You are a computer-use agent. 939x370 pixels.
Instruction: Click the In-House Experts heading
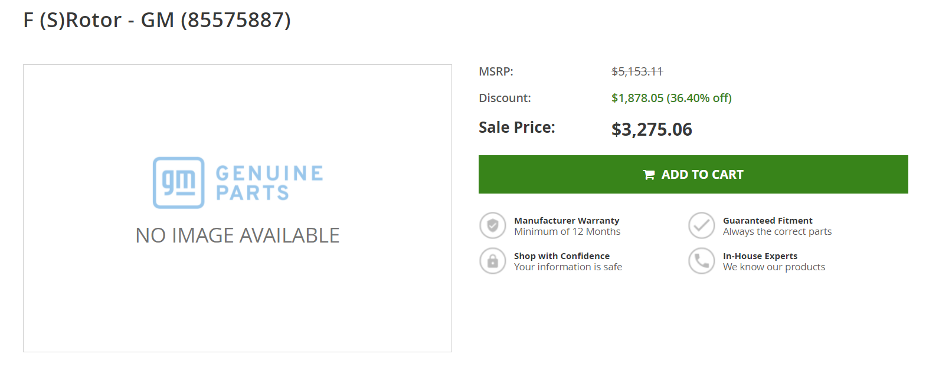(760, 256)
